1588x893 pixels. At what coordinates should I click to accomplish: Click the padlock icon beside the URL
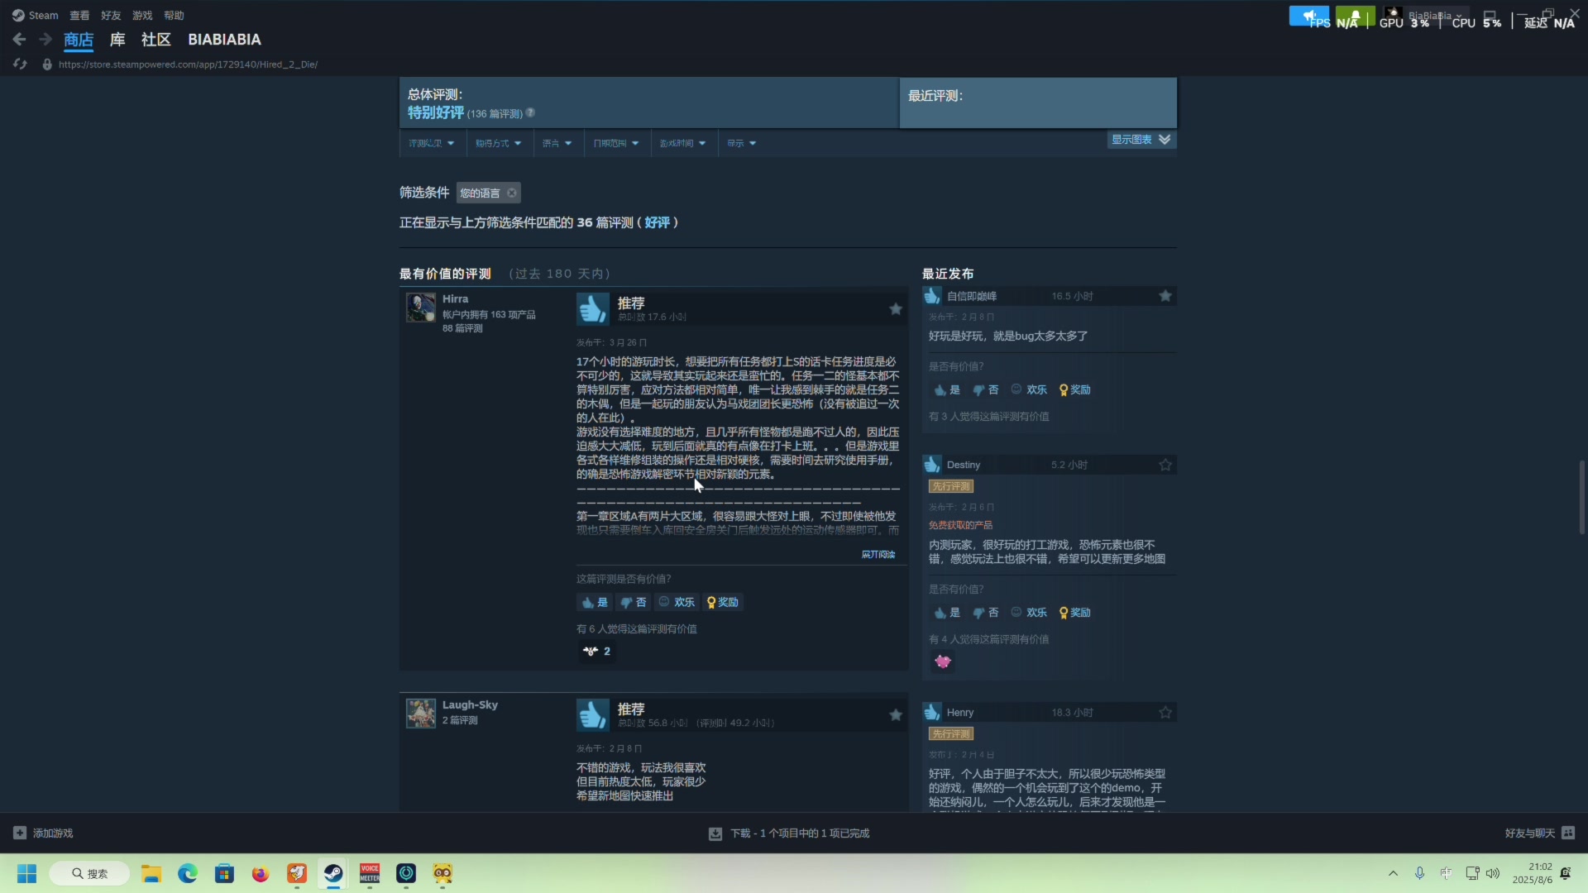47,64
